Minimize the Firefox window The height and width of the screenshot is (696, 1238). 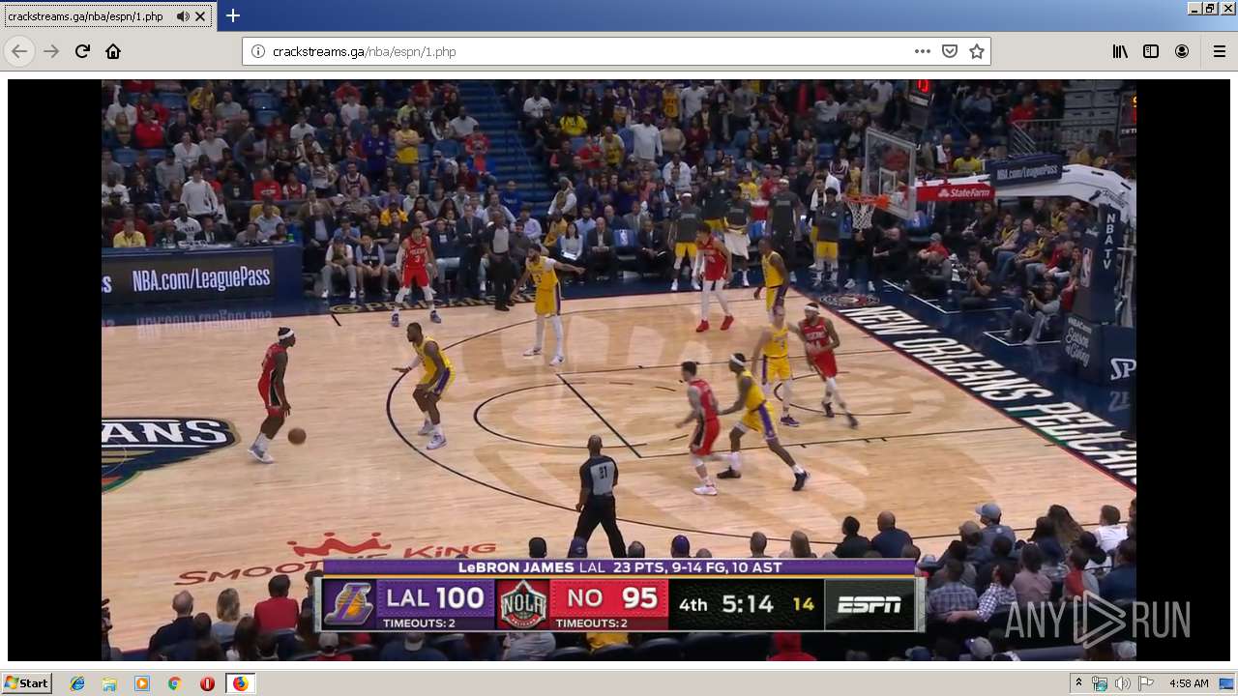point(1194,8)
